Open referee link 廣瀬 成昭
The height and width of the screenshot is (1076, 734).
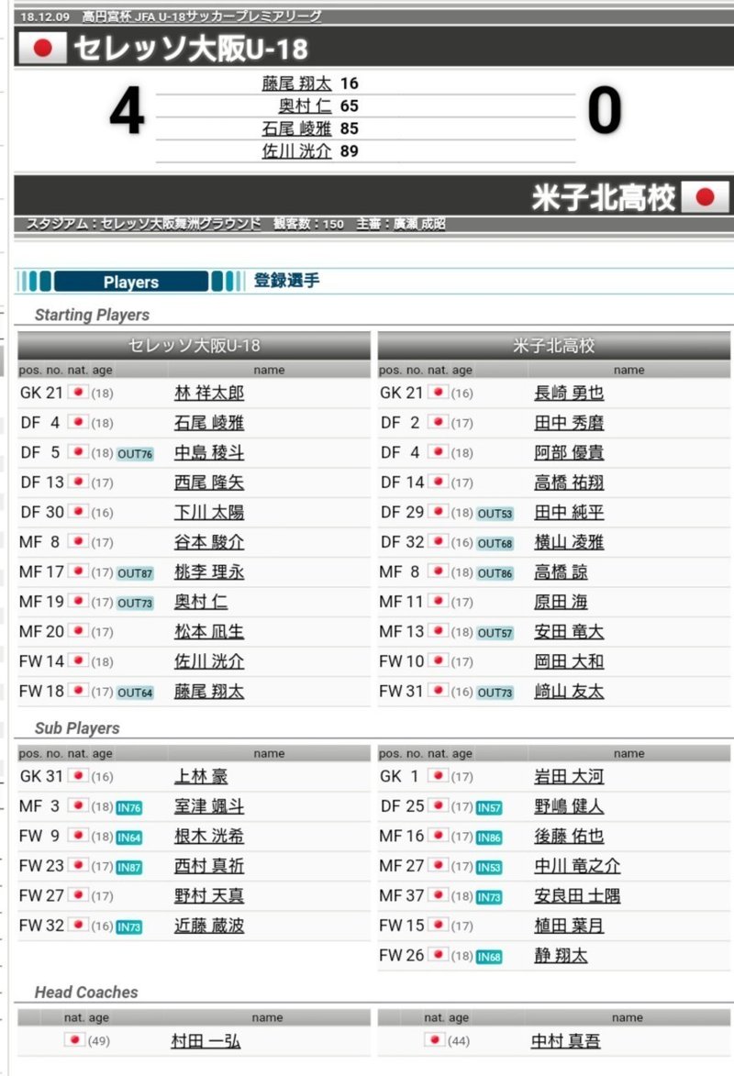(x=419, y=224)
